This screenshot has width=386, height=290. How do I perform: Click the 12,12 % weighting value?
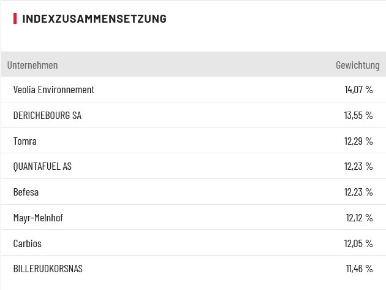point(359,218)
